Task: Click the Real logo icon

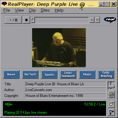Action: point(110,20)
